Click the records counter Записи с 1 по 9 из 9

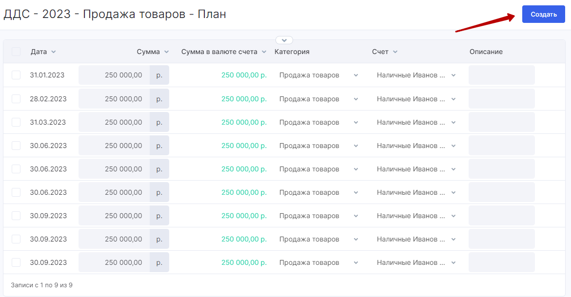(x=41, y=285)
